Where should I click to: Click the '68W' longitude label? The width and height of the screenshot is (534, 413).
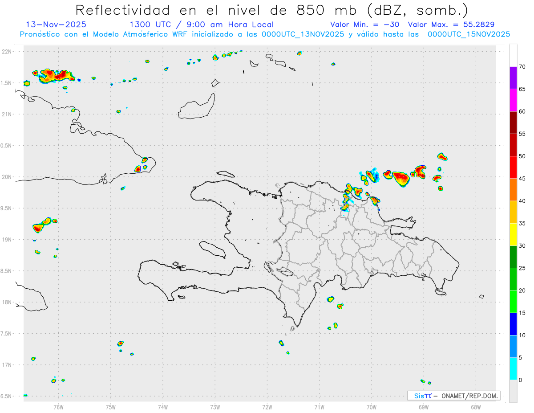point(476,407)
